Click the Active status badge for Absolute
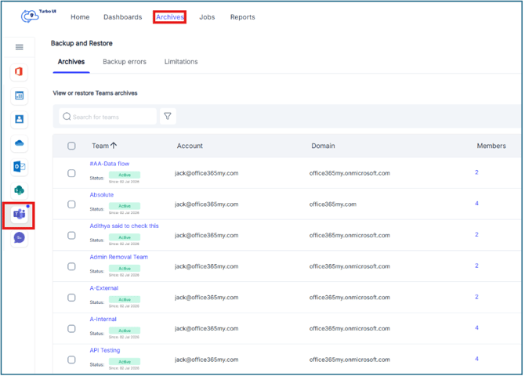The width and height of the screenshot is (525, 376). [x=125, y=206]
